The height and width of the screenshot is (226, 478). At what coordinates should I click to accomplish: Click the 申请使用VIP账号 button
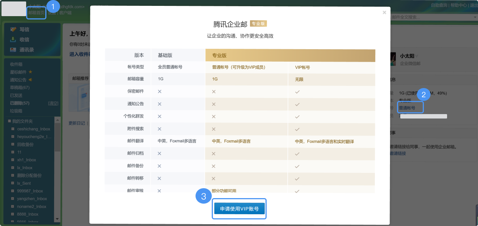pos(239,209)
